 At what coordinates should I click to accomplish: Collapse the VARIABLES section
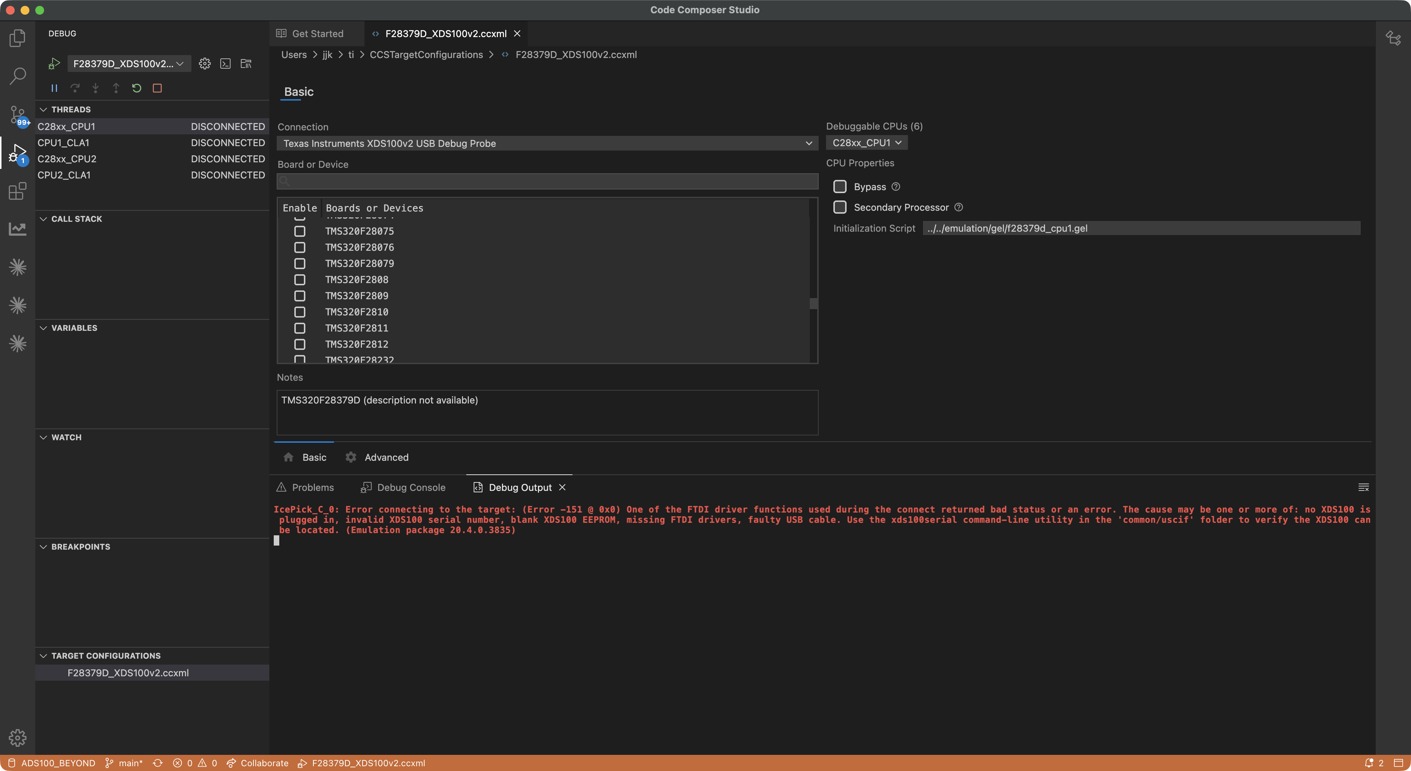[43, 328]
